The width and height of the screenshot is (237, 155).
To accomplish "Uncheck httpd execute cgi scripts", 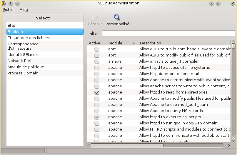I will [97, 117].
